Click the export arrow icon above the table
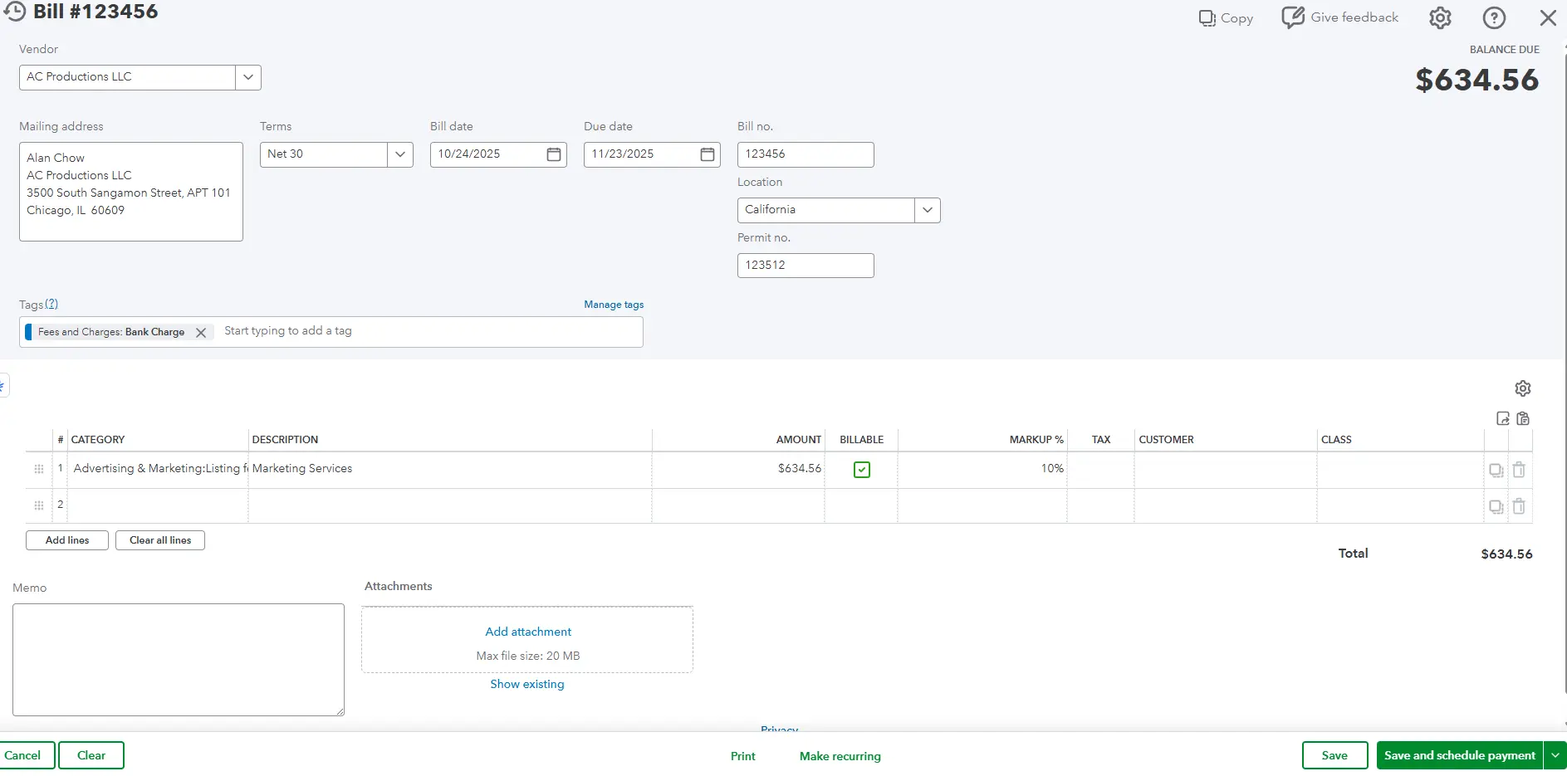Screen dimensions: 1567x776 pyautogui.click(x=1503, y=418)
